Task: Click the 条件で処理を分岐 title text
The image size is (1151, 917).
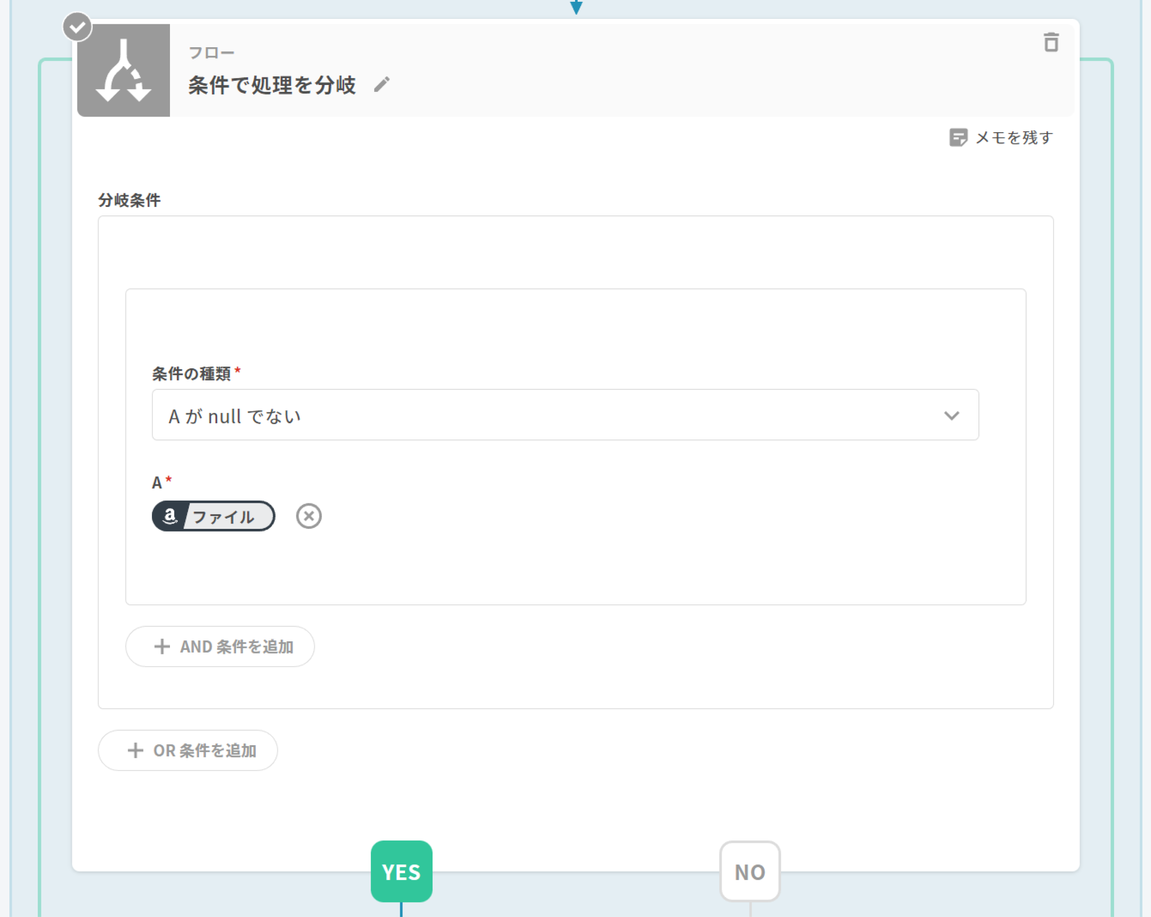Action: click(272, 85)
